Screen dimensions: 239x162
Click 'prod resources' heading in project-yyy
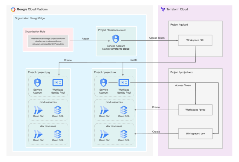point(48,102)
